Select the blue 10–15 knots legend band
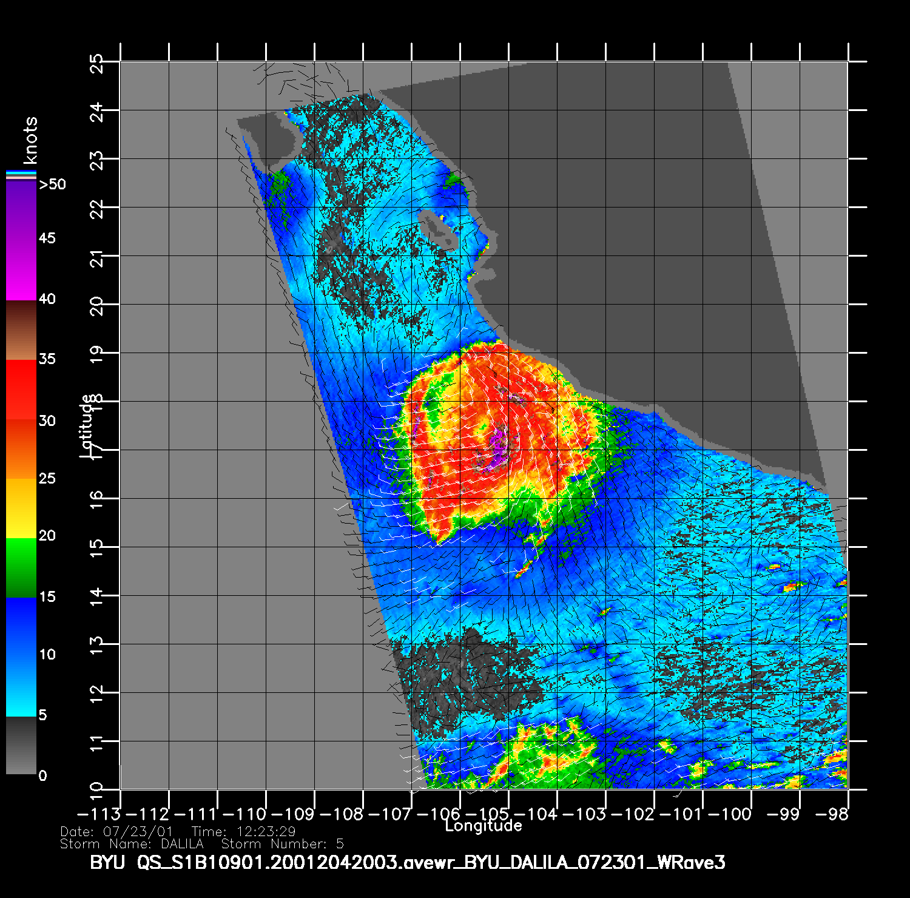The width and height of the screenshot is (910, 898). [x=21, y=627]
